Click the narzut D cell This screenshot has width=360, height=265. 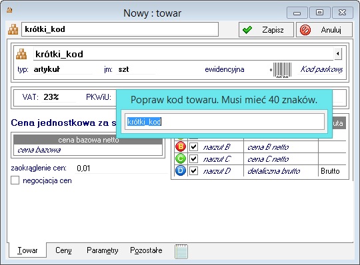[x=217, y=171]
